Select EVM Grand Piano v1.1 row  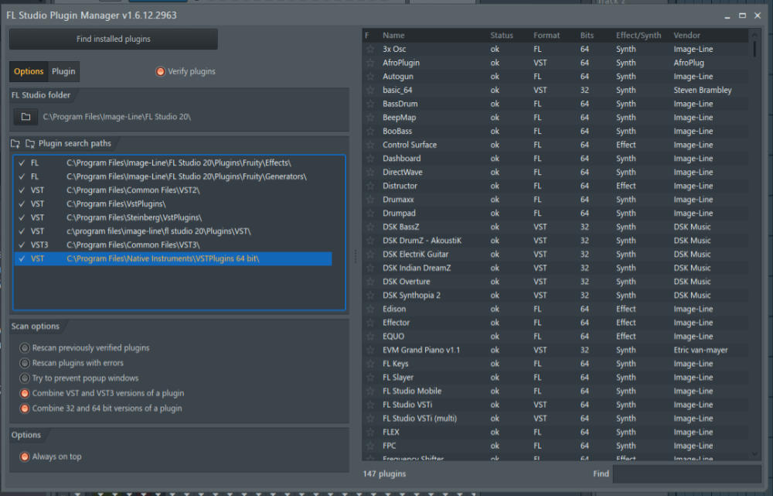point(556,350)
